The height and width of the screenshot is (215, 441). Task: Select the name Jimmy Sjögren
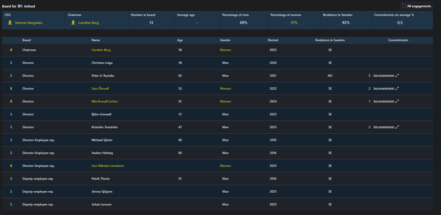coord(102,192)
